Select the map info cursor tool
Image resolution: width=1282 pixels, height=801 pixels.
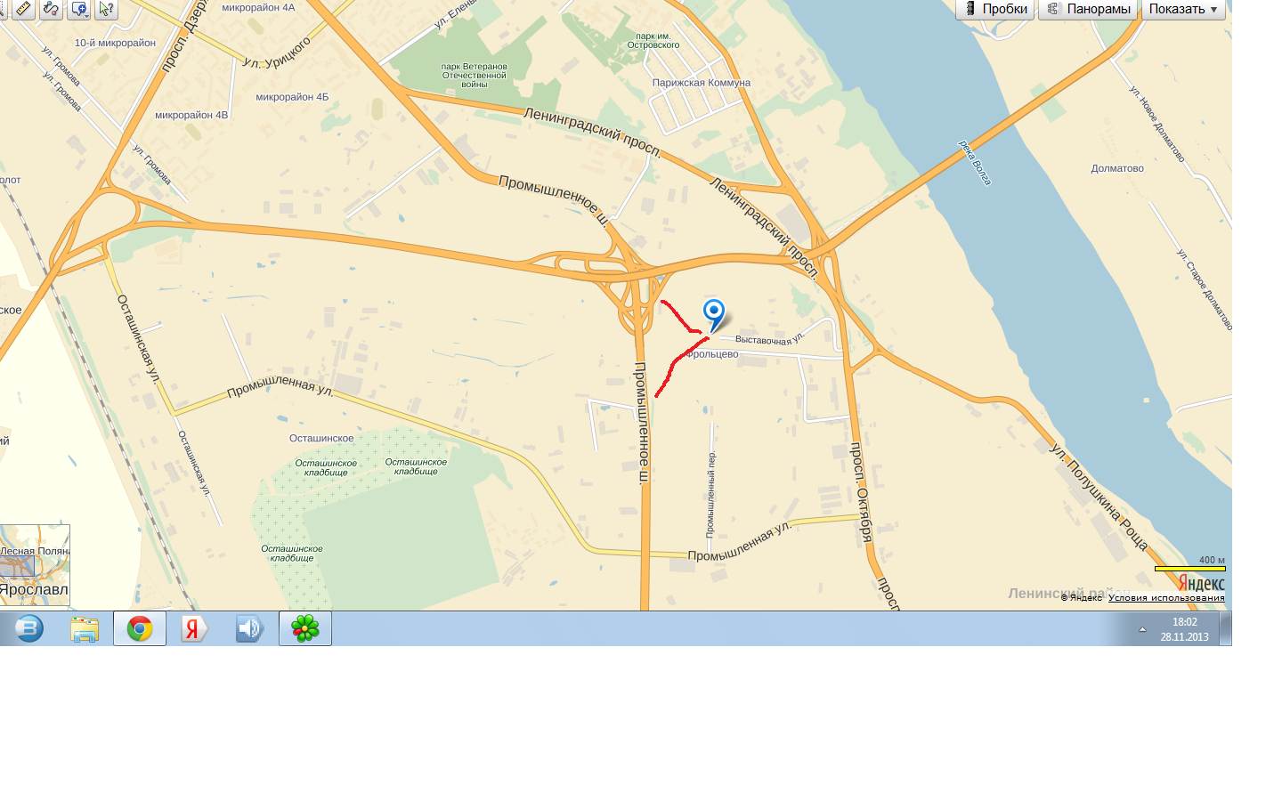106,9
